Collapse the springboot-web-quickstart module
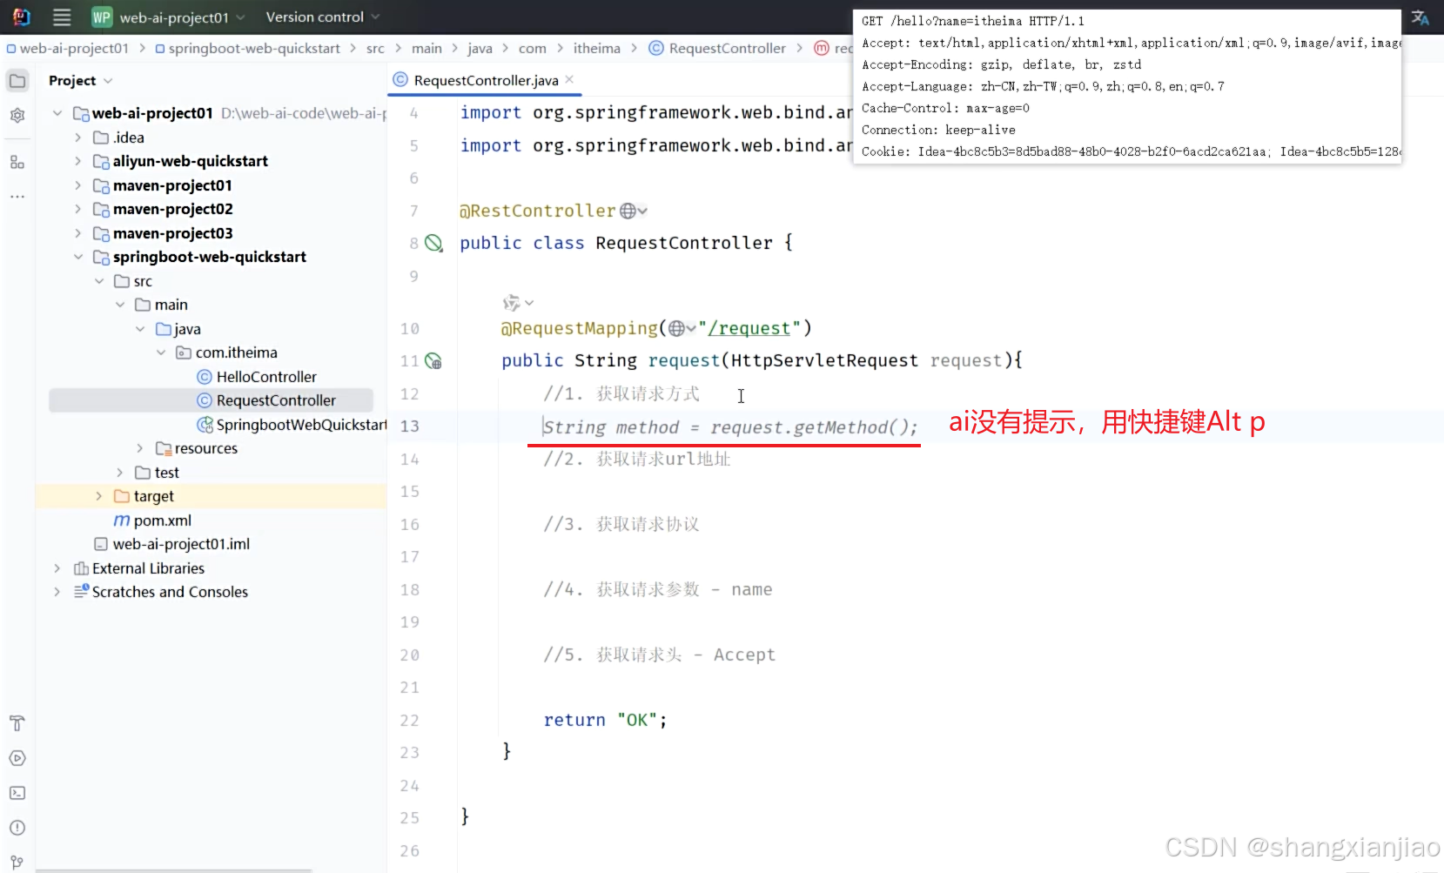Viewport: 1444px width, 873px height. pyautogui.click(x=78, y=257)
